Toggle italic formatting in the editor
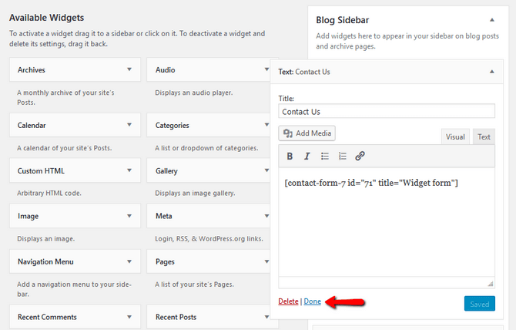This screenshot has width=516, height=330. (307, 156)
